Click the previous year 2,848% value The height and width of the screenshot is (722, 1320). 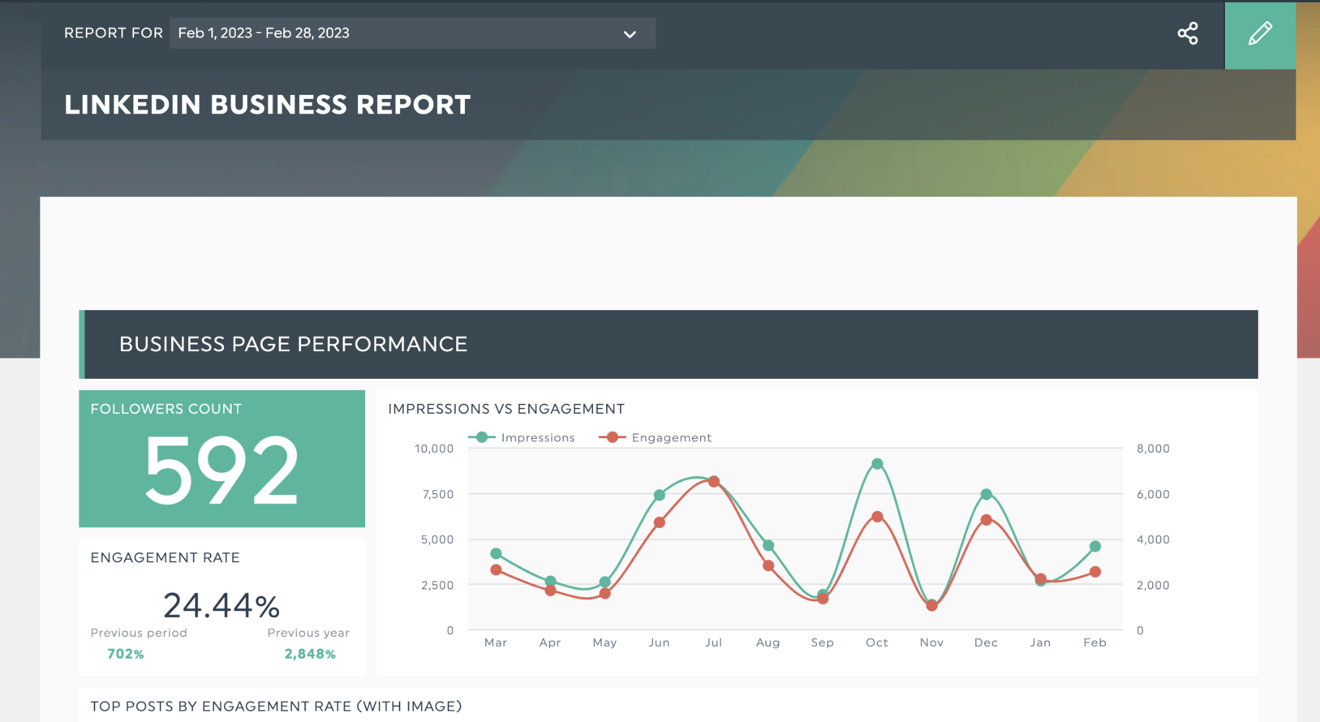310,654
